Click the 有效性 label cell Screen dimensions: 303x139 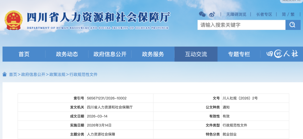(x=187, y=116)
